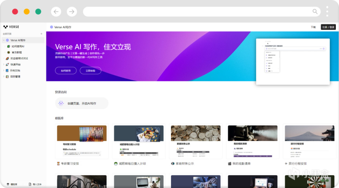The width and height of the screenshot is (339, 188).
Task: Open the 考研复习安排 template thumbnail
Action: (x=82, y=141)
